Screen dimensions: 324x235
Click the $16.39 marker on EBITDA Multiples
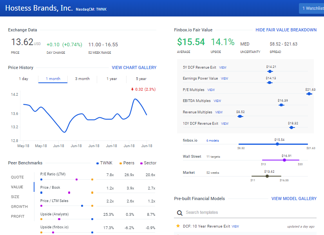pyautogui.click(x=281, y=105)
